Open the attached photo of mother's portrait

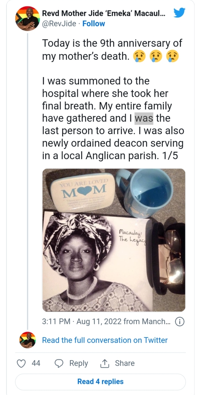pos(113,240)
